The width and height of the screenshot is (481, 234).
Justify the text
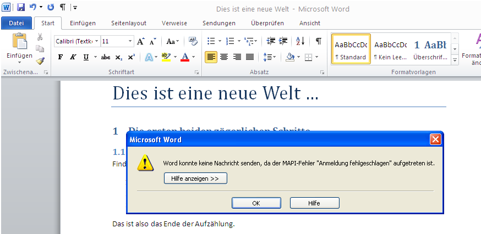tap(250, 57)
